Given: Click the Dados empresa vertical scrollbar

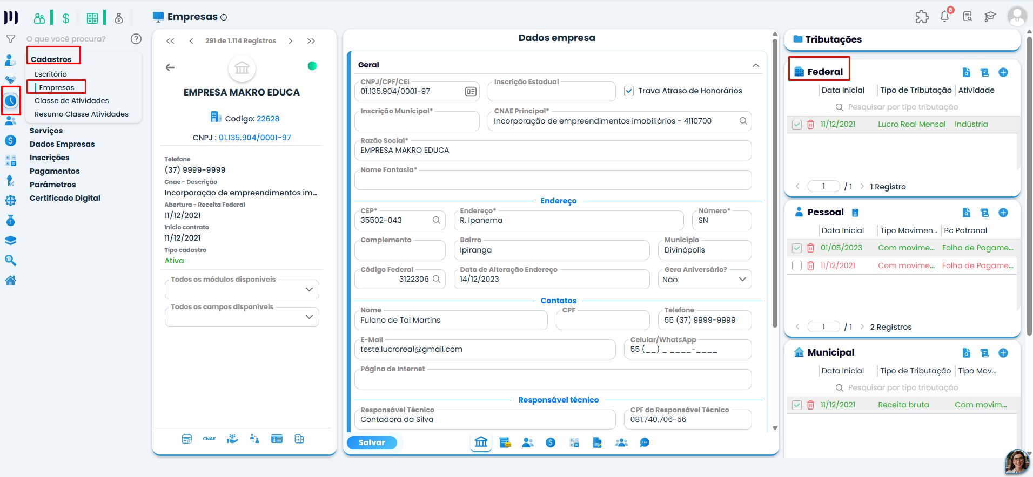Looking at the screenshot, I should [x=775, y=183].
